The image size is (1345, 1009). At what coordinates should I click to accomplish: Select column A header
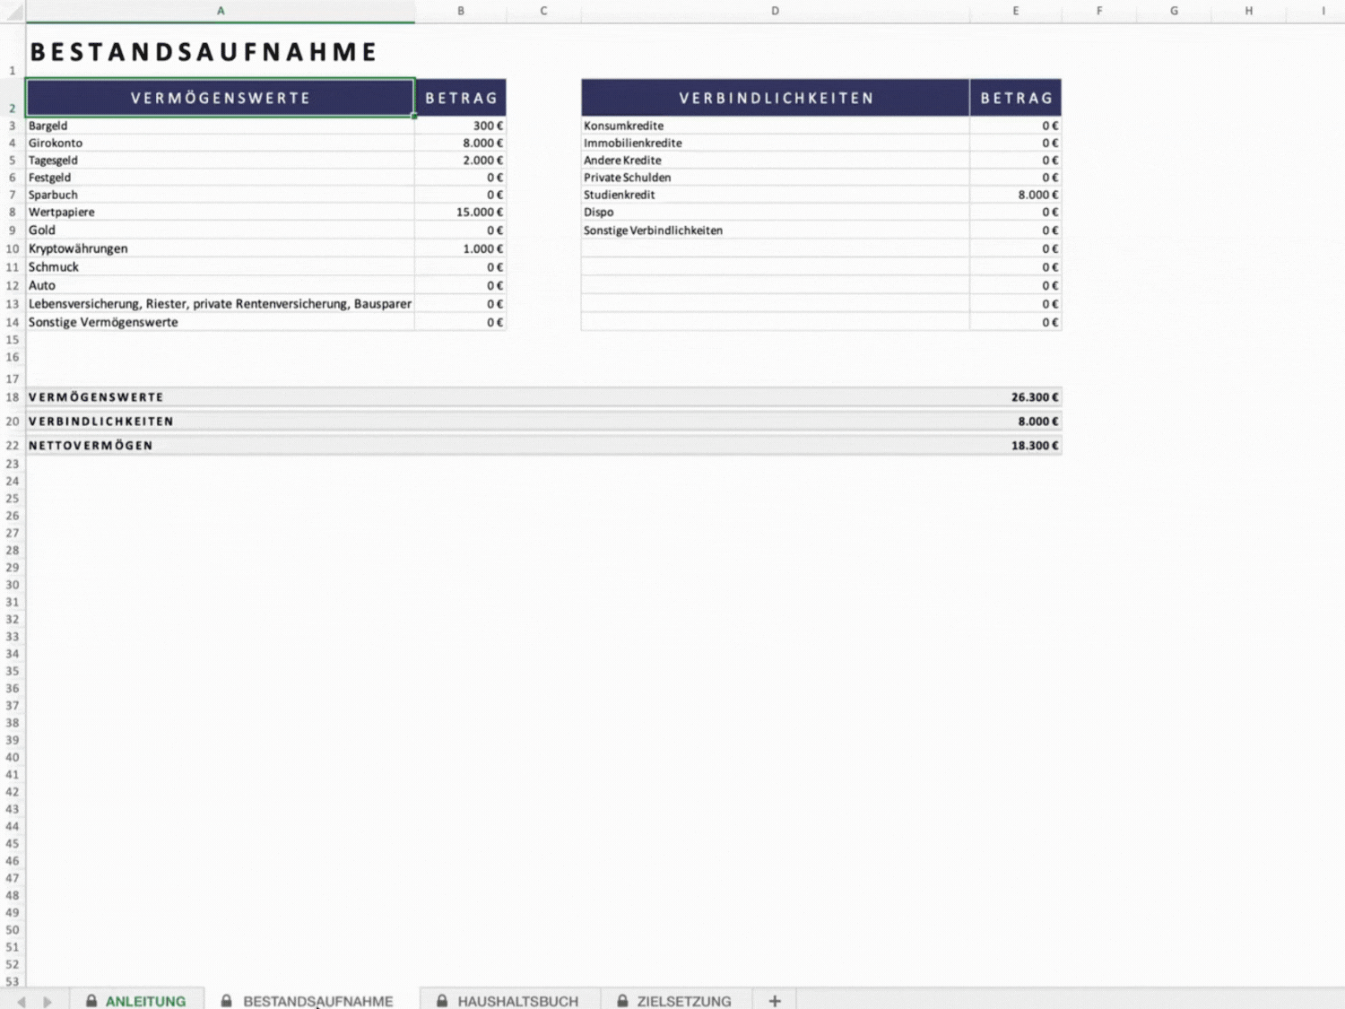pos(221,11)
